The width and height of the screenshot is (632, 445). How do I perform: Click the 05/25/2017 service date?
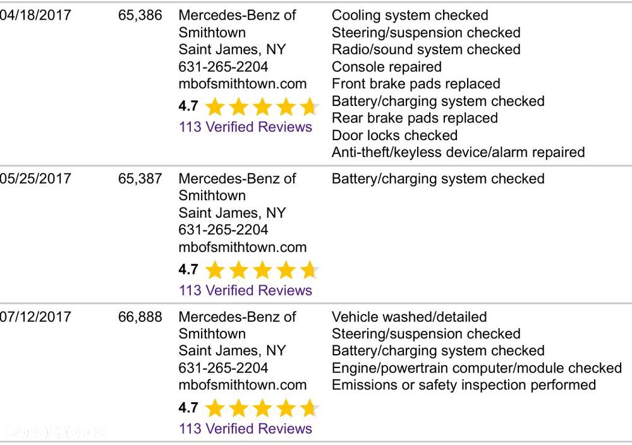35,179
